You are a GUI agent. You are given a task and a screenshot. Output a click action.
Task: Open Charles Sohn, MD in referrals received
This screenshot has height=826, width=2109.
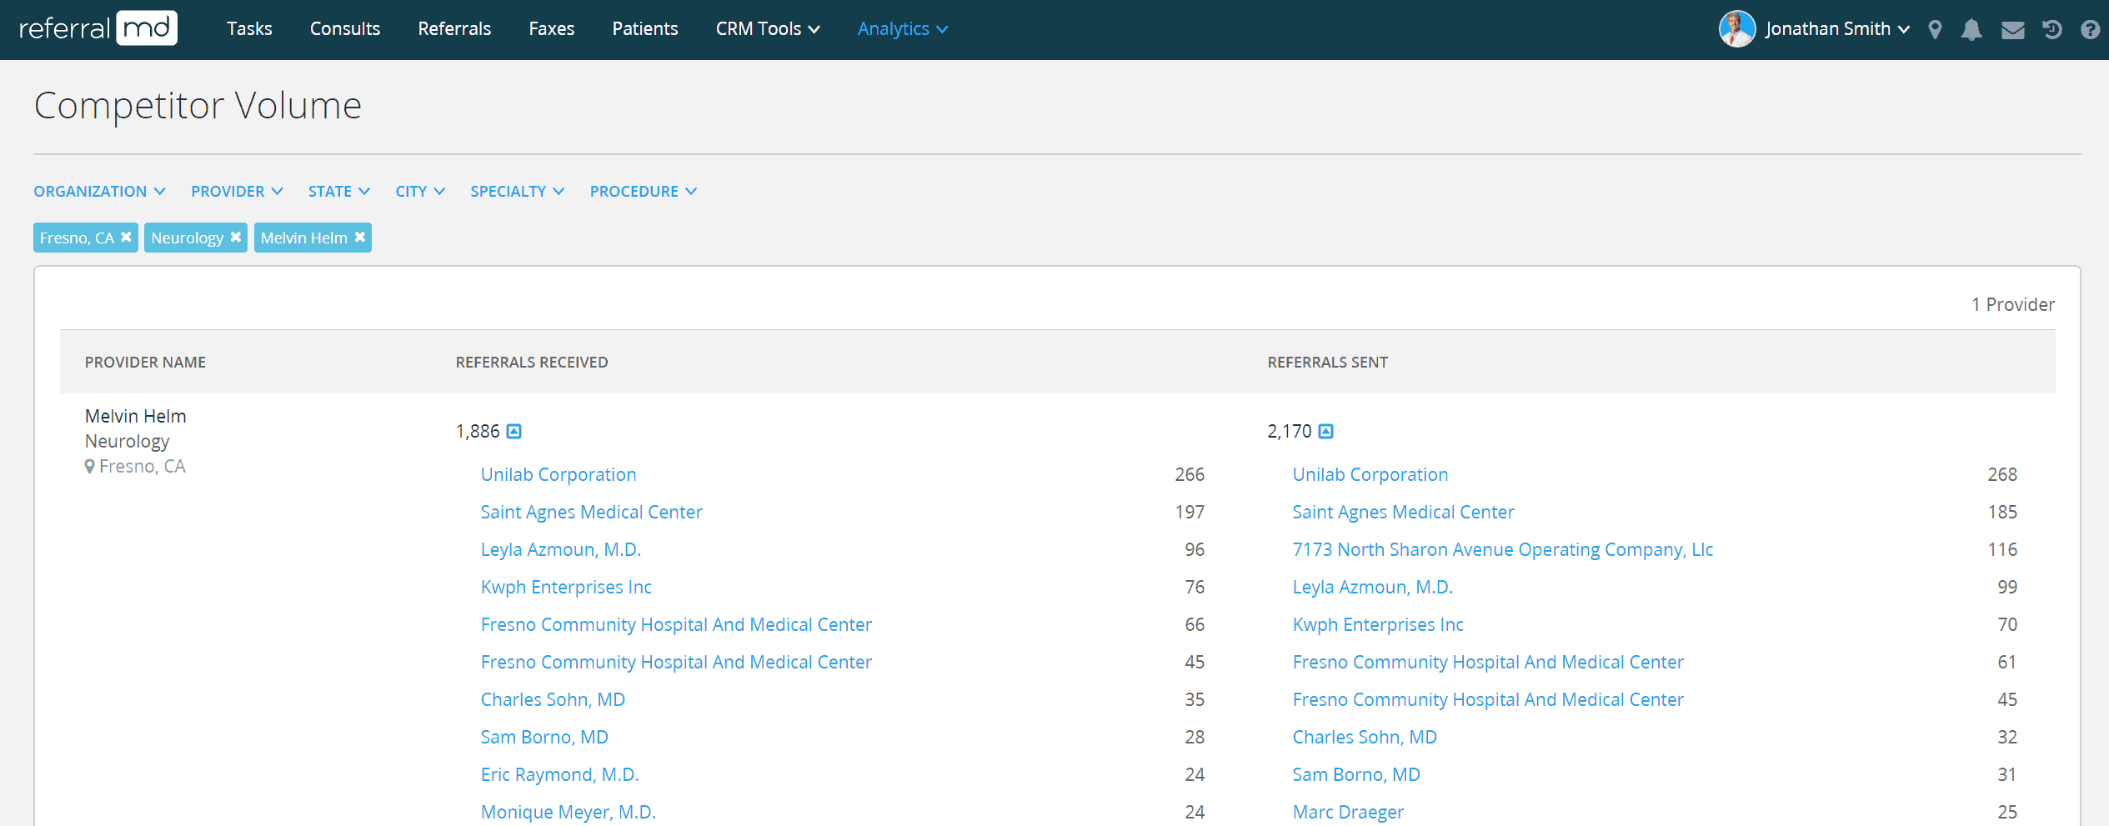(553, 699)
